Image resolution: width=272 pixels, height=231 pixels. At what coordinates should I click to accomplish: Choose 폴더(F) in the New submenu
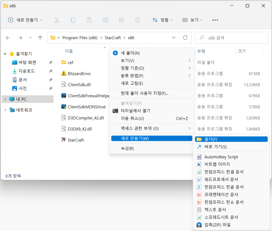[231, 139]
